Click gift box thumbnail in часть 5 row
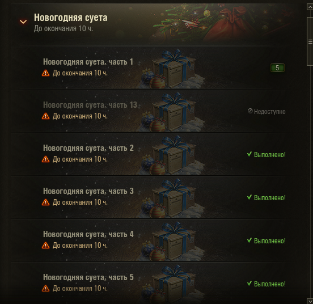 coord(172,285)
